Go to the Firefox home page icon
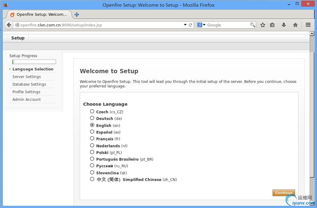 [x=295, y=25]
